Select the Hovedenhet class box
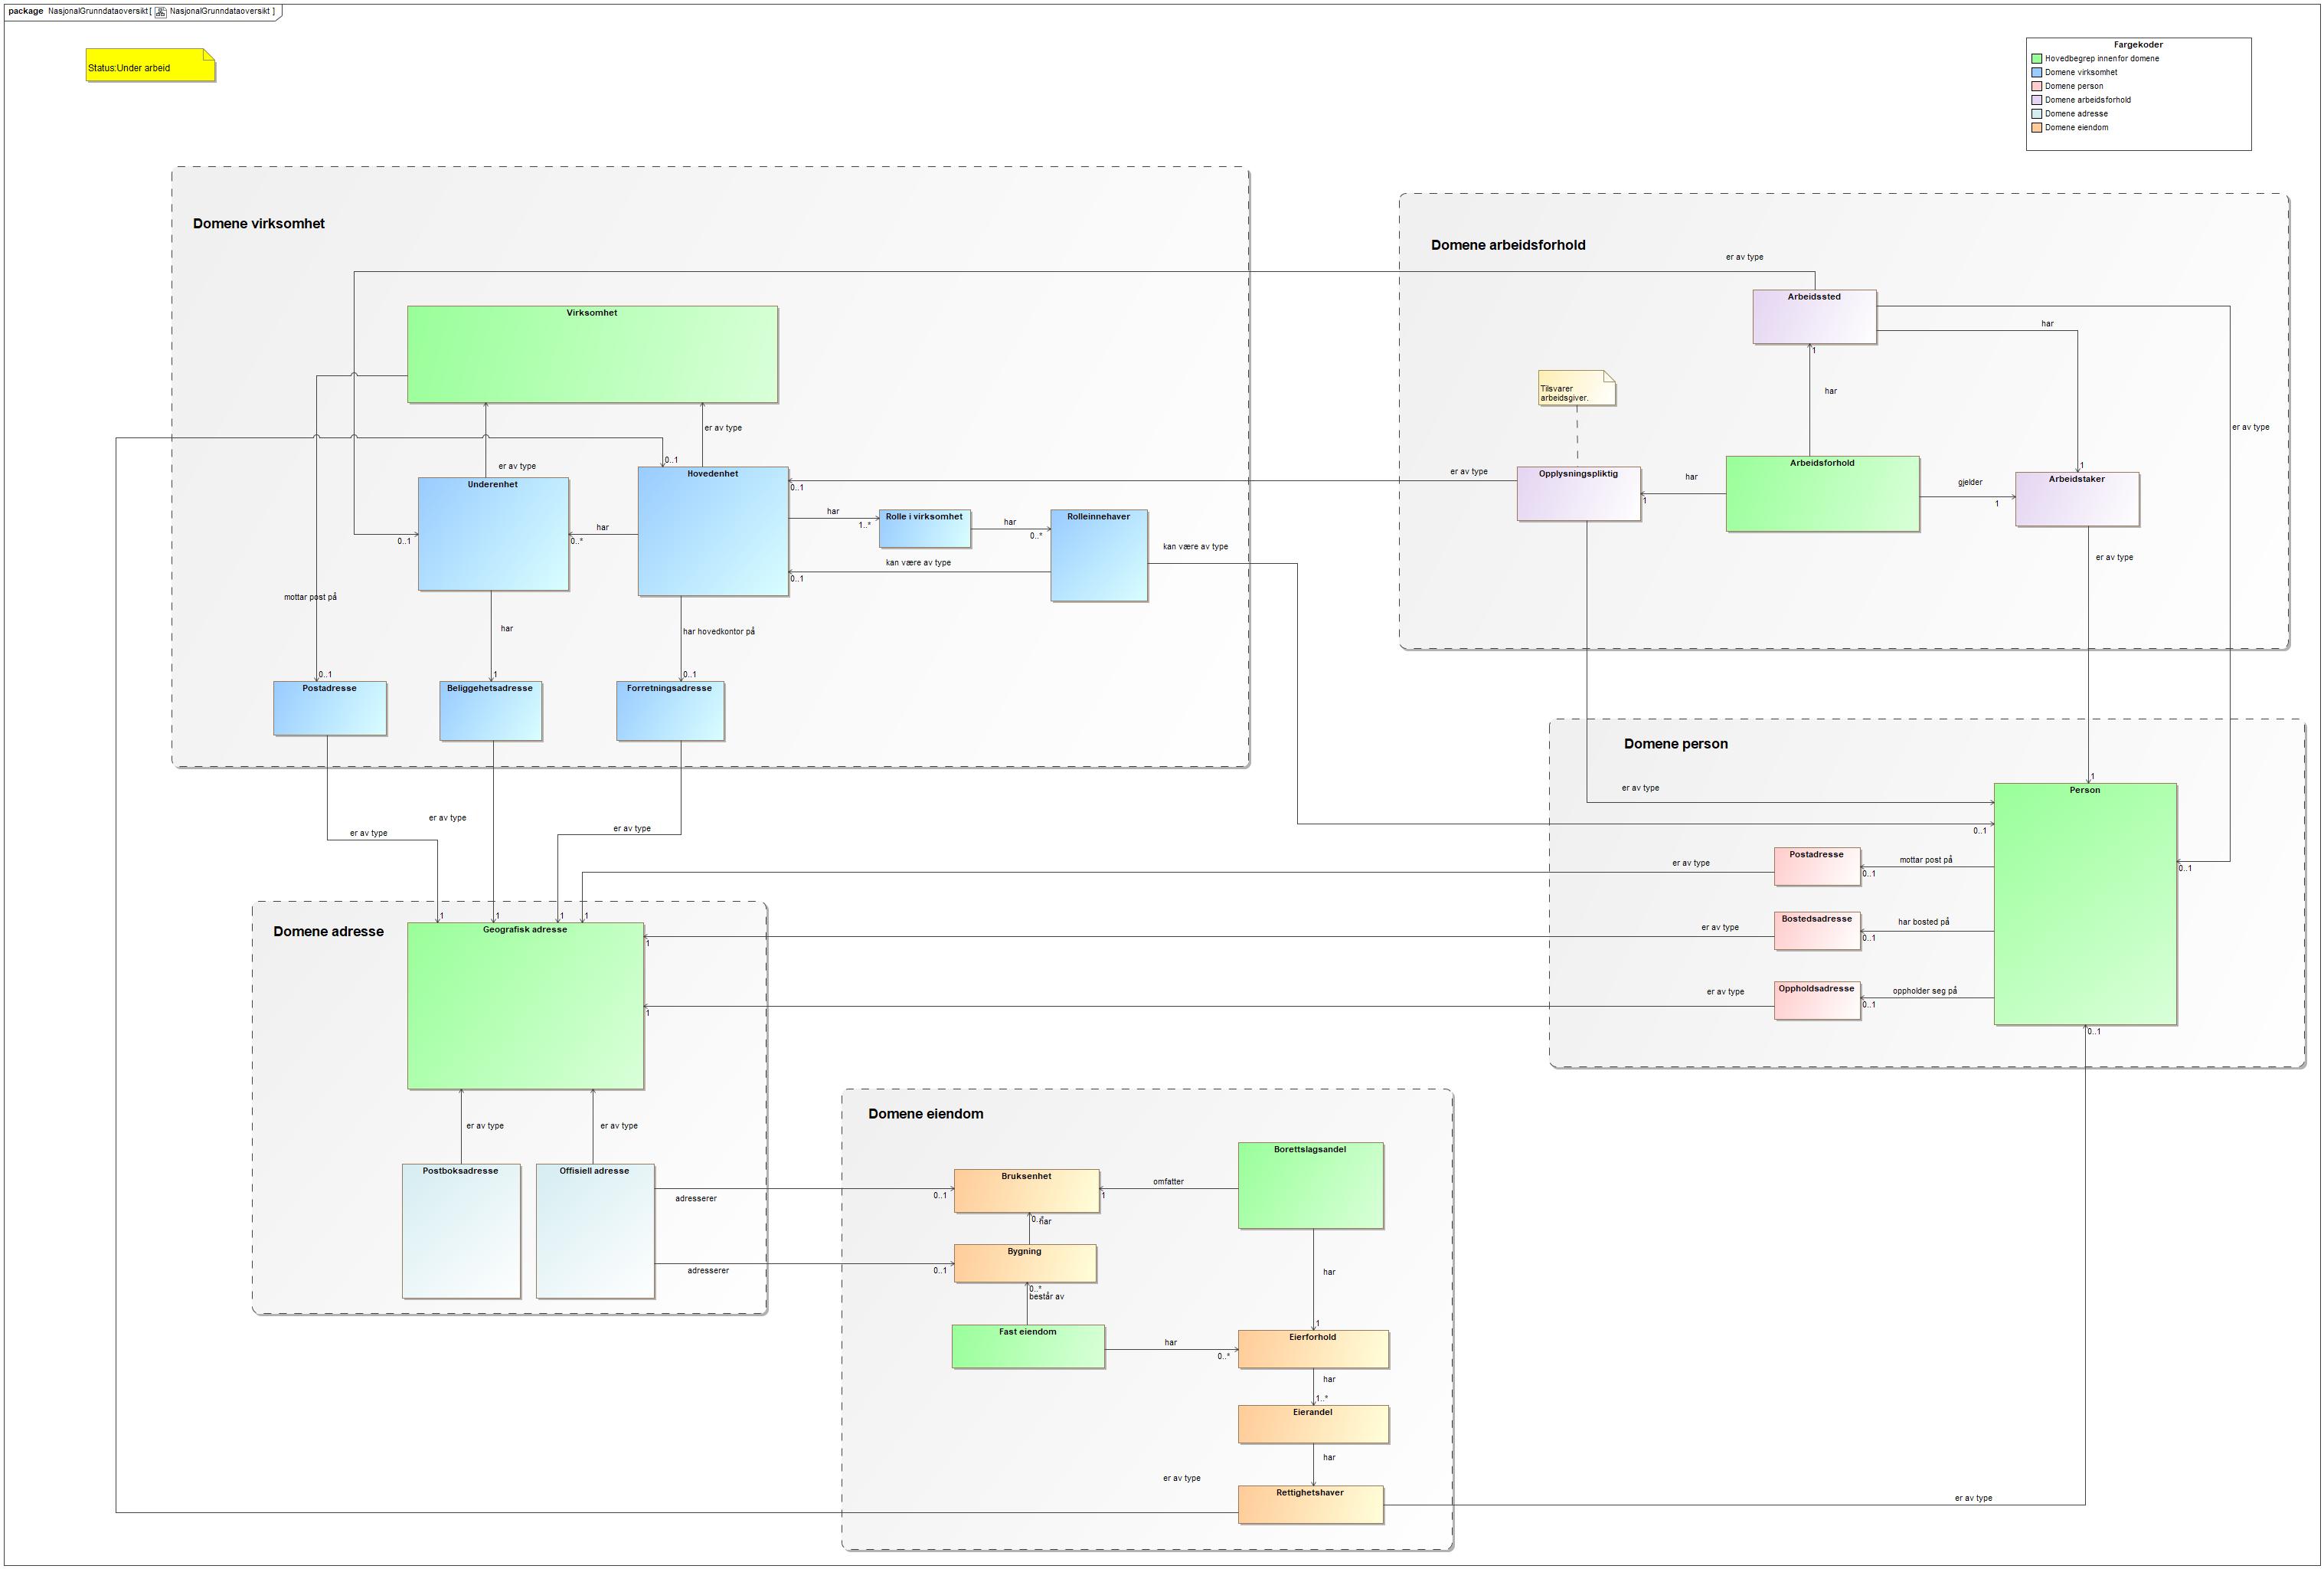 click(x=713, y=532)
